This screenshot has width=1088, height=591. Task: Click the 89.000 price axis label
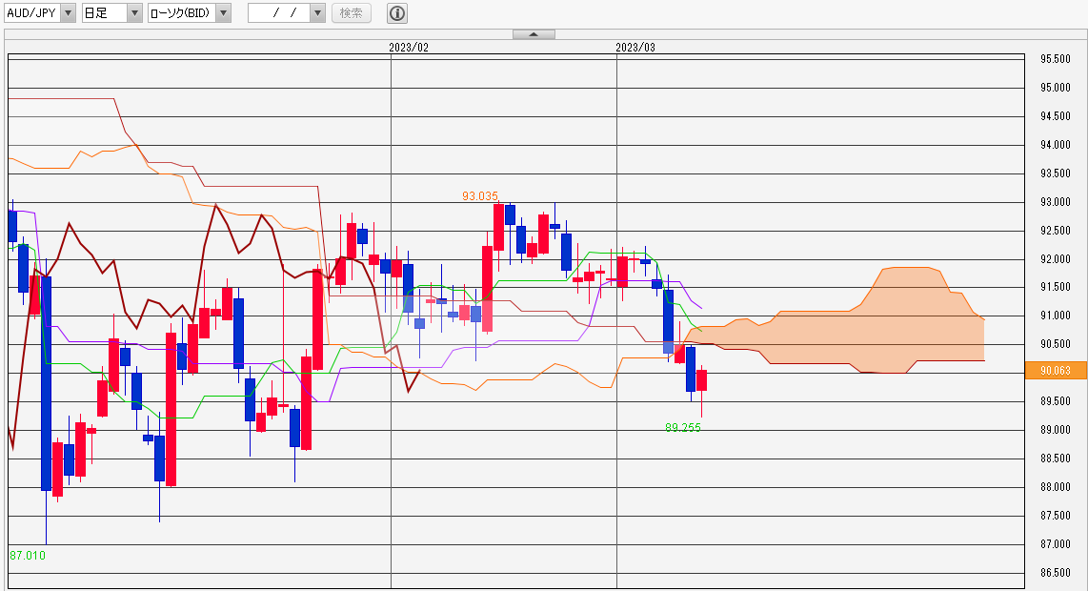tap(1056, 430)
